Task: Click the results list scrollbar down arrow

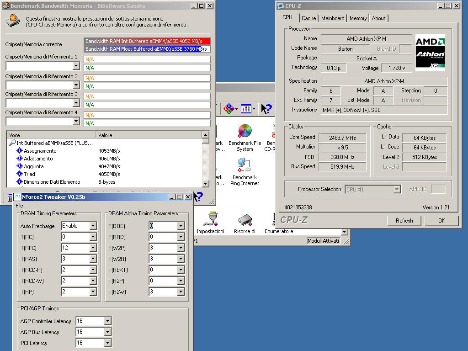Action: tap(205, 183)
